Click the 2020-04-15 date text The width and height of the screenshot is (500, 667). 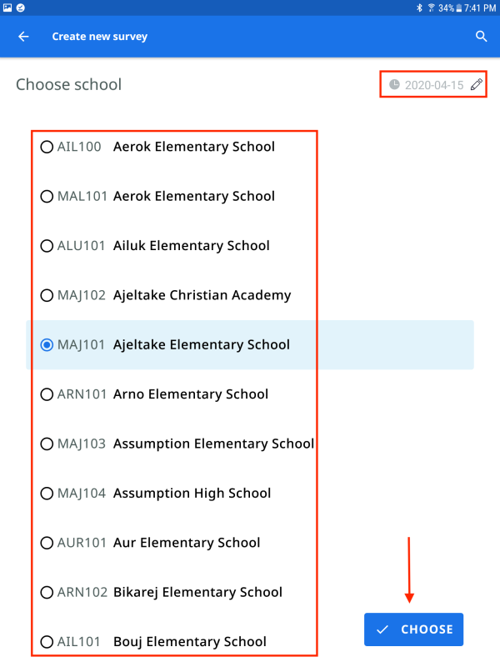pyautogui.click(x=433, y=84)
